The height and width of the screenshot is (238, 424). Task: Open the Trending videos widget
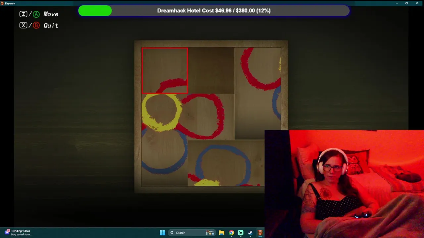(18, 233)
